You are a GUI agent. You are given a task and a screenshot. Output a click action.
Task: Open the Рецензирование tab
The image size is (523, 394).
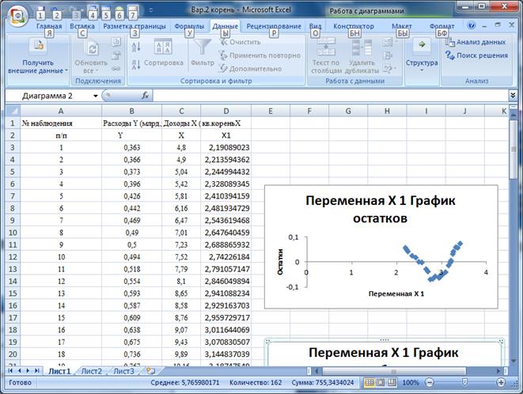pos(274,26)
